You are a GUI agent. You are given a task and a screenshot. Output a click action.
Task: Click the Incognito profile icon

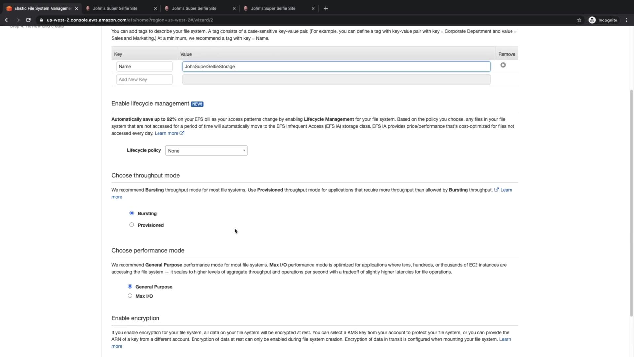pos(592,20)
